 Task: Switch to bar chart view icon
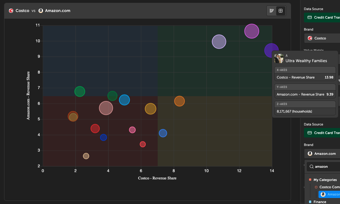271,11
